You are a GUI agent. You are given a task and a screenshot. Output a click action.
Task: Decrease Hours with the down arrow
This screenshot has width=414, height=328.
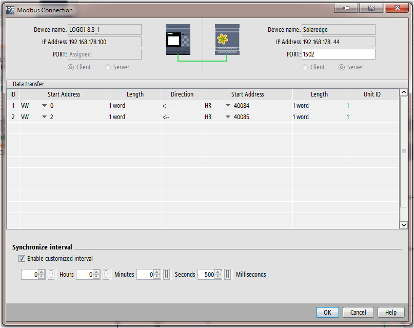42,277
